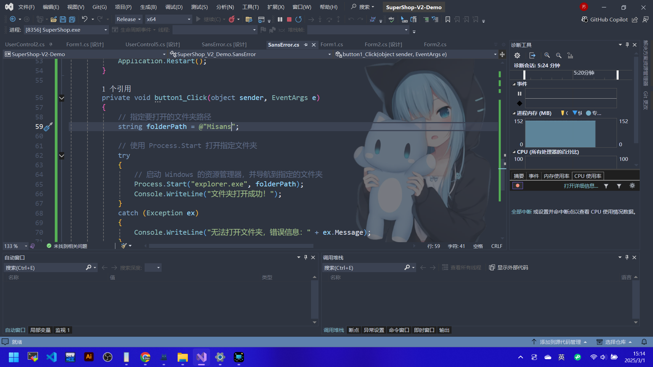The width and height of the screenshot is (653, 367).
Task: Pause debugging with the Break All button
Action: pyautogui.click(x=280, y=19)
